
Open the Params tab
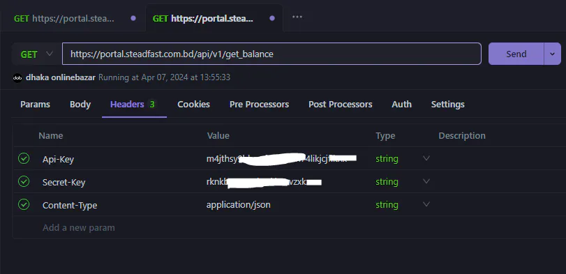coord(35,105)
